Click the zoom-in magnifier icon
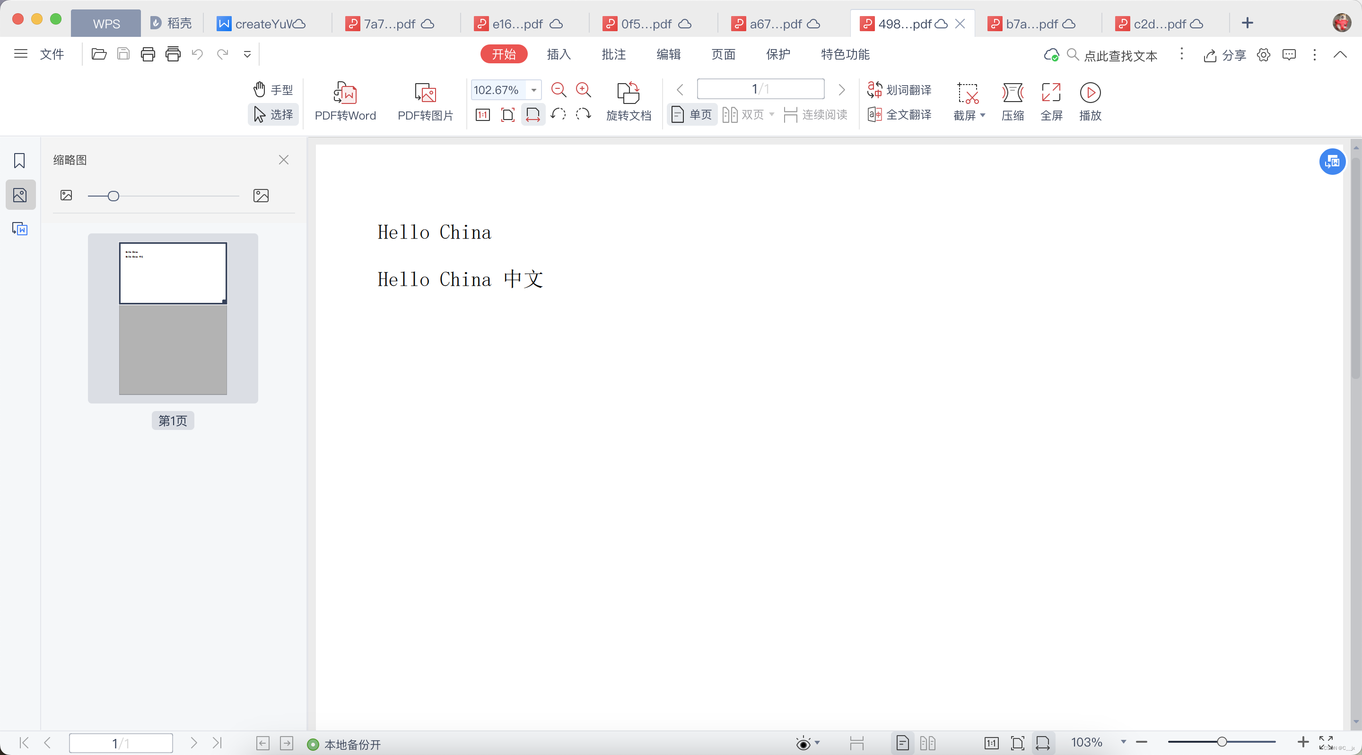 point(583,90)
